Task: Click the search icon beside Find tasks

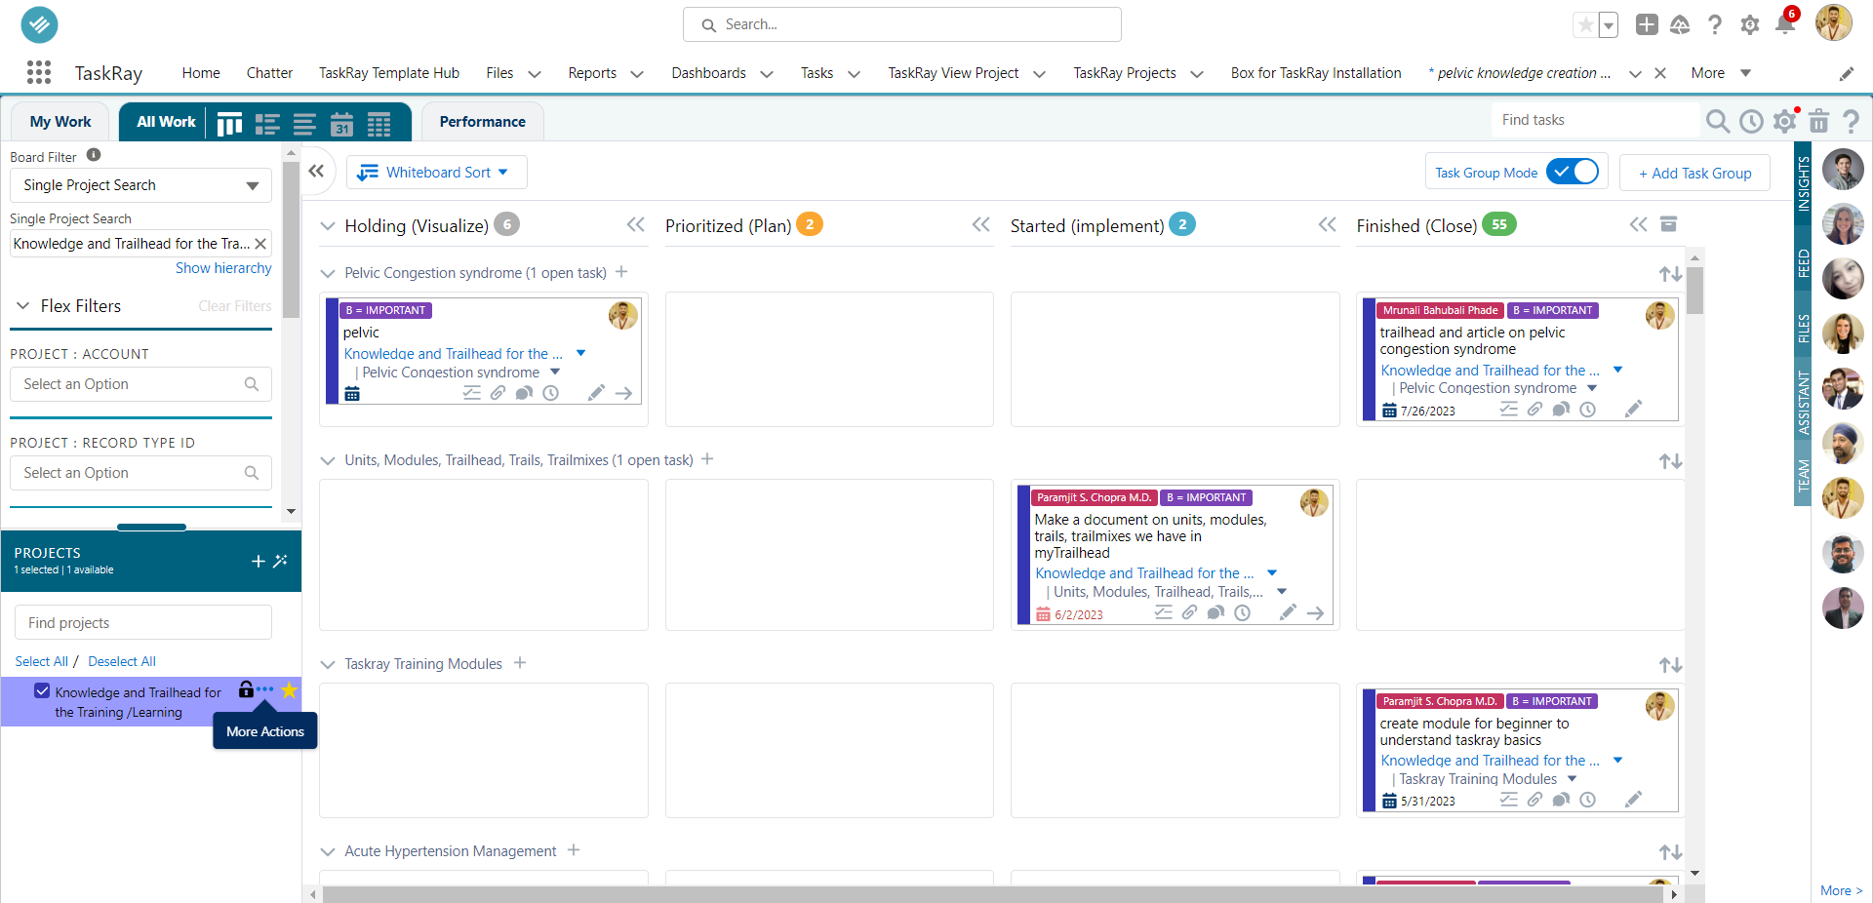Action: pos(1718,120)
